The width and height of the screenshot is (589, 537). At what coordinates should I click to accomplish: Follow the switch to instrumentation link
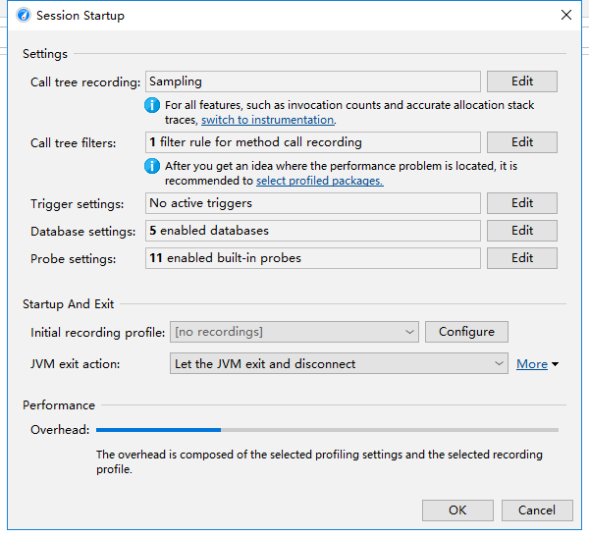pyautogui.click(x=268, y=120)
